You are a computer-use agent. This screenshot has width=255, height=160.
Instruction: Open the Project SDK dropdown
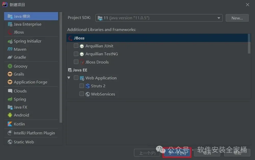(x=159, y=18)
